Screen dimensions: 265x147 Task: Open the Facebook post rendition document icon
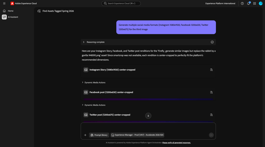click(211, 92)
